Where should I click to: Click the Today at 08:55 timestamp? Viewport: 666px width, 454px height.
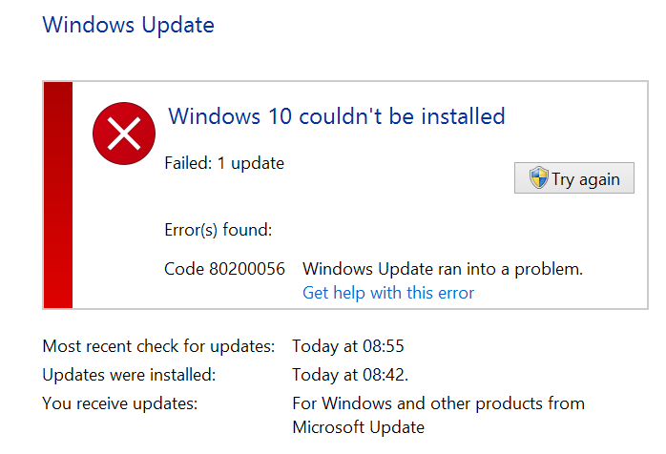pyautogui.click(x=348, y=346)
